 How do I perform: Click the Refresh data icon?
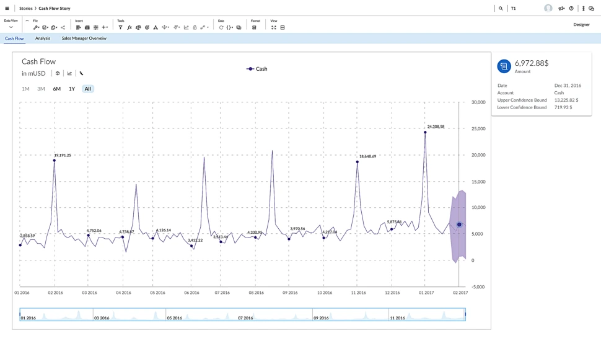coord(221,28)
